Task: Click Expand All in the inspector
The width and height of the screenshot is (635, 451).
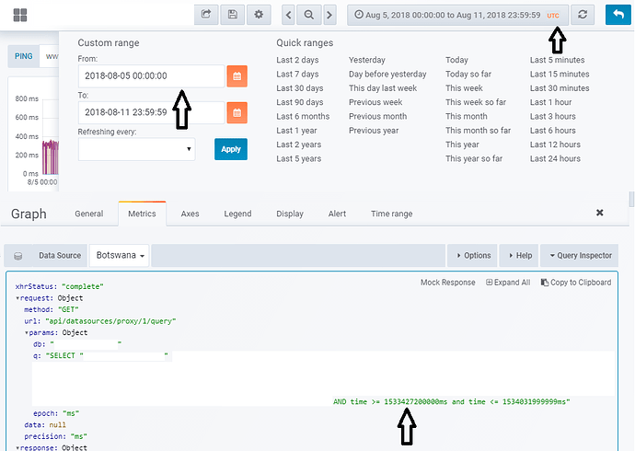Action: click(508, 283)
